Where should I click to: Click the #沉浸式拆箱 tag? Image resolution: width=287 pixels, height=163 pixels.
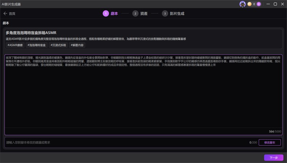(58, 45)
